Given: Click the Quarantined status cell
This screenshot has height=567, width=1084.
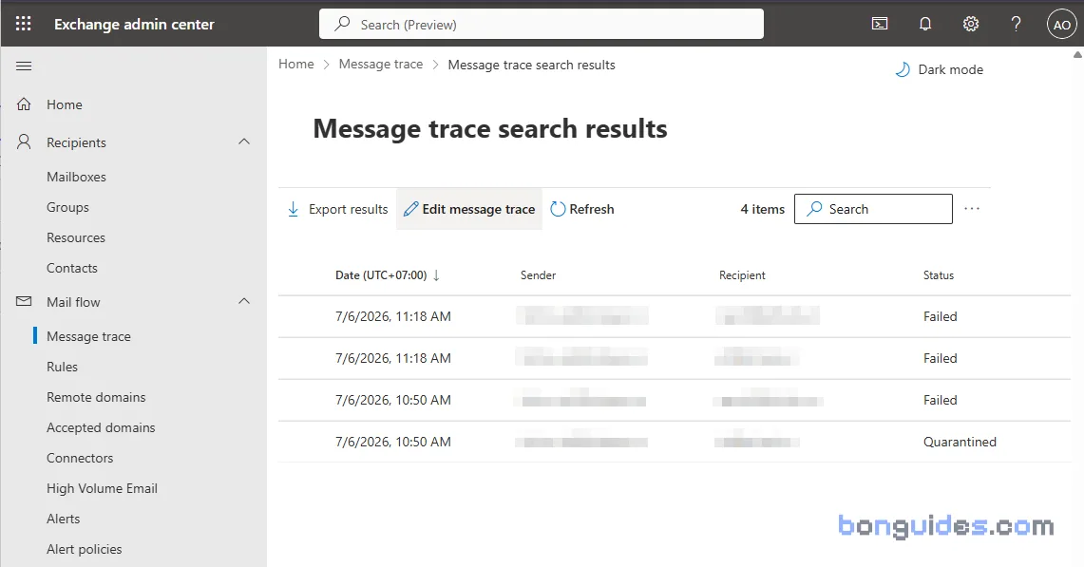Looking at the screenshot, I should [x=960, y=442].
